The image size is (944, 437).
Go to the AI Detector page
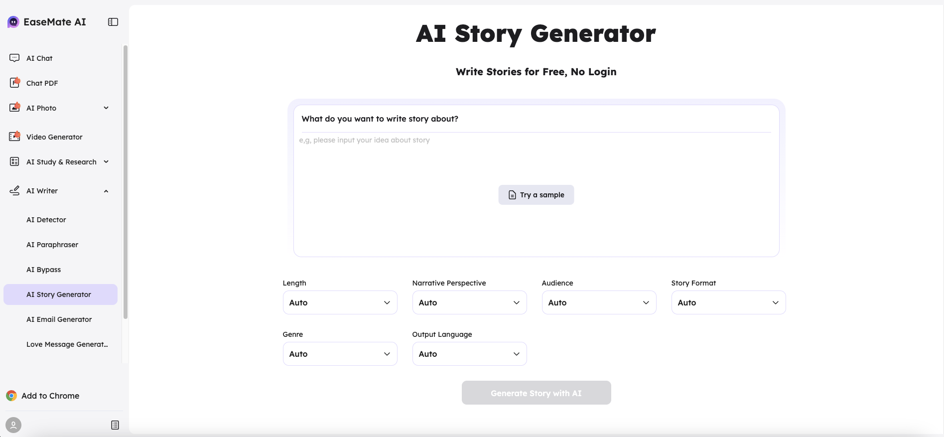[x=46, y=219]
